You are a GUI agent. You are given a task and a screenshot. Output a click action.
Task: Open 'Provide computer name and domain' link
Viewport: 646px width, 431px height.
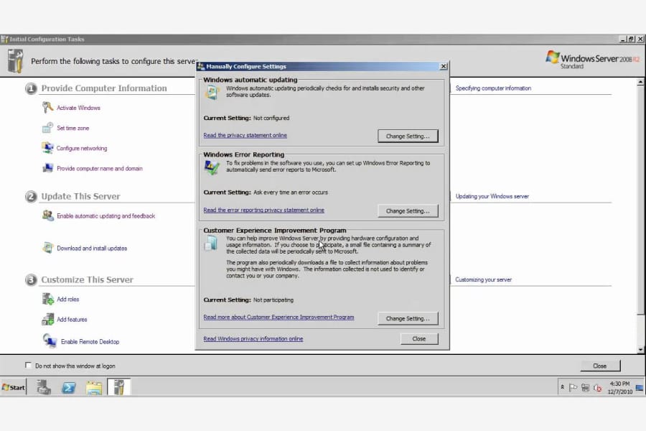tap(100, 168)
